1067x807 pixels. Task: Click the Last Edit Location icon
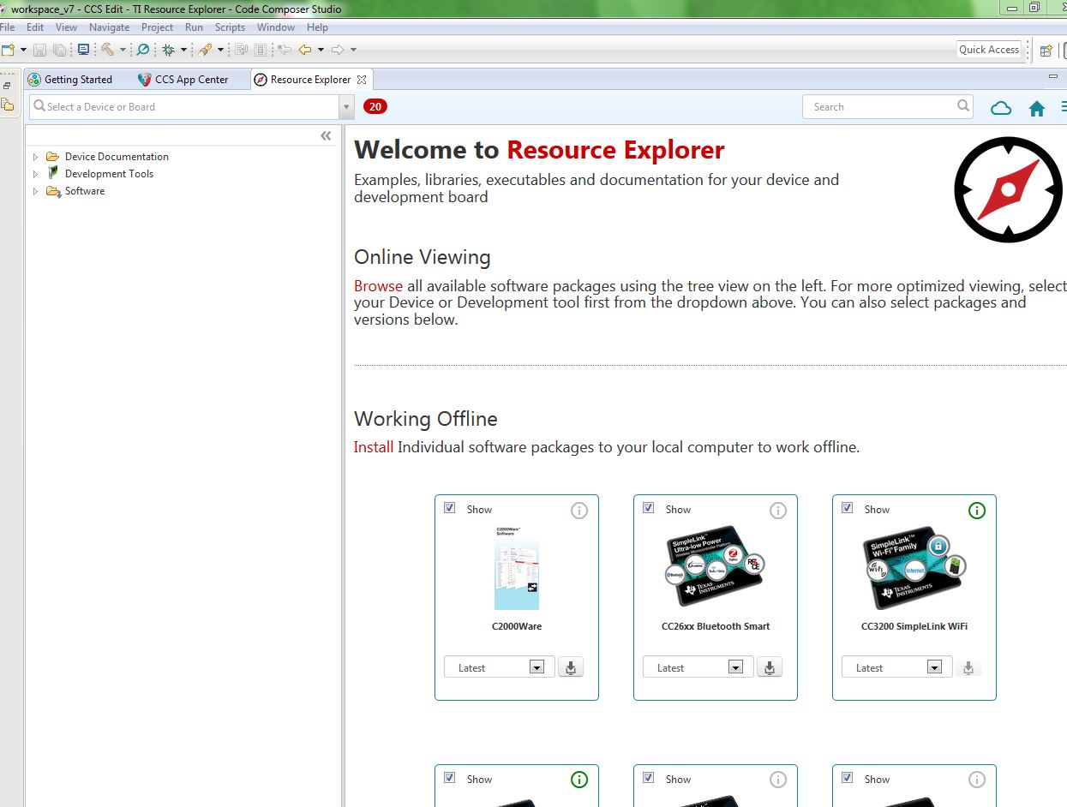click(x=284, y=50)
